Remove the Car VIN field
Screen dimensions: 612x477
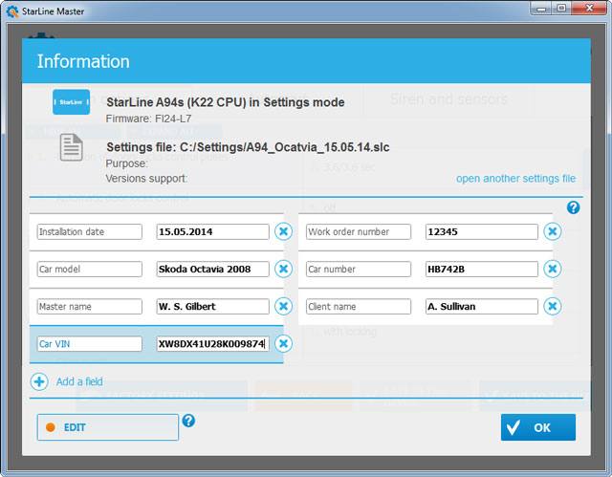click(283, 343)
